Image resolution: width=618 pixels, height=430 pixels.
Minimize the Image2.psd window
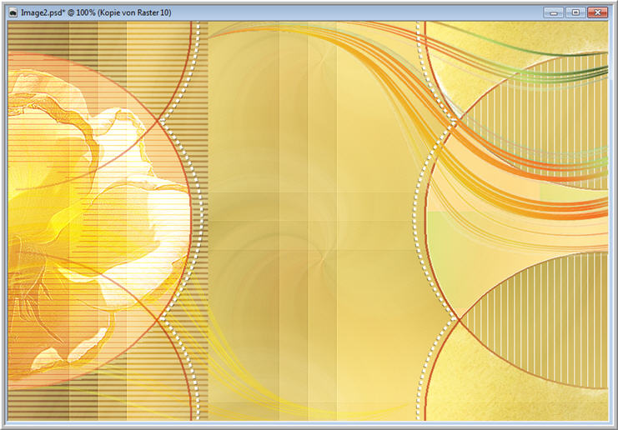[553, 12]
